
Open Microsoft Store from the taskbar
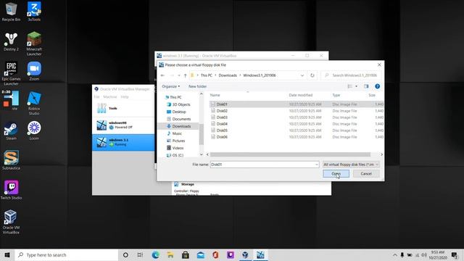[x=186, y=254]
